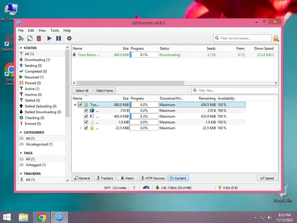The height and width of the screenshot is (223, 297).
Task: Click the Select None button
Action: [x=104, y=91]
